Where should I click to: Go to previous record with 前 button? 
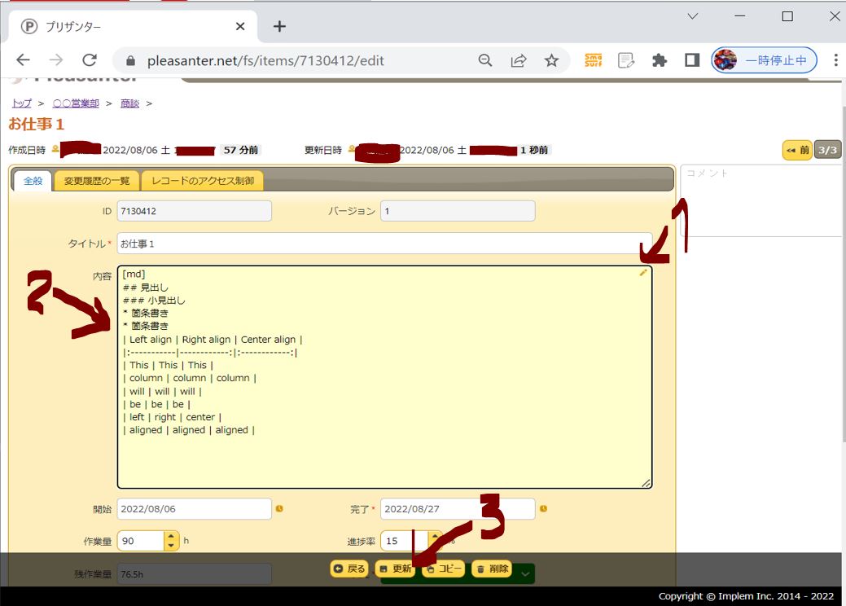click(x=797, y=150)
